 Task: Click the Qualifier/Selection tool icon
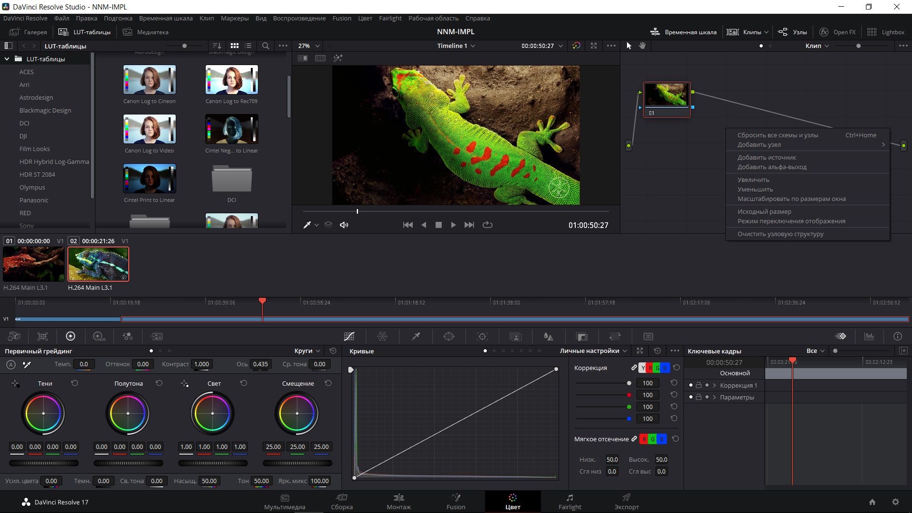pyautogui.click(x=416, y=336)
